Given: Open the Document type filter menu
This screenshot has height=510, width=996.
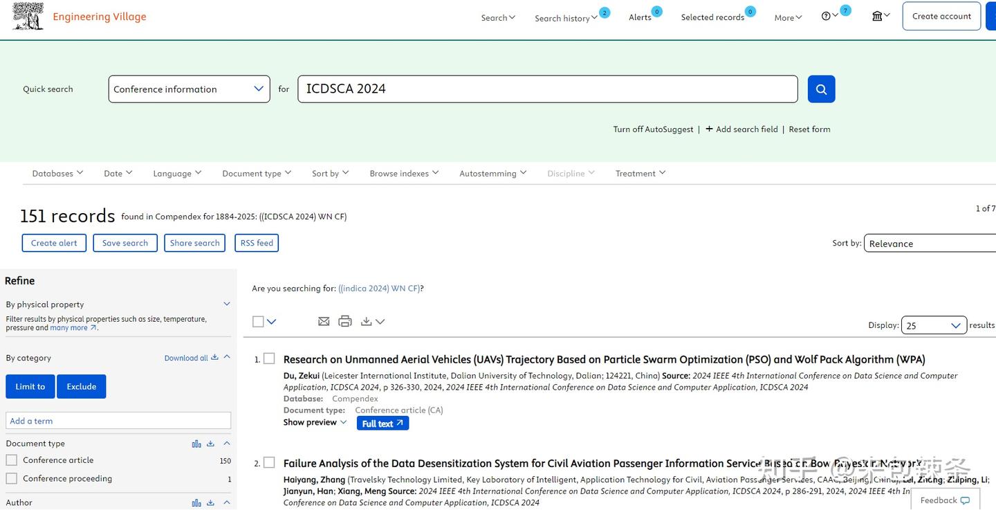Looking at the screenshot, I should point(255,173).
